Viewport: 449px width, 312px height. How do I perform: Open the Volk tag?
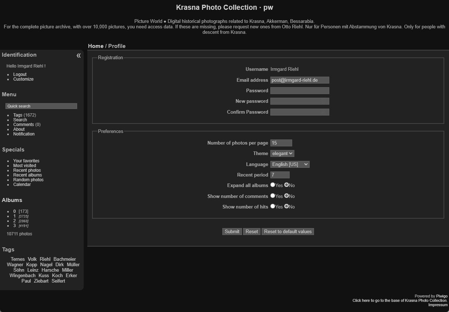tap(32, 259)
